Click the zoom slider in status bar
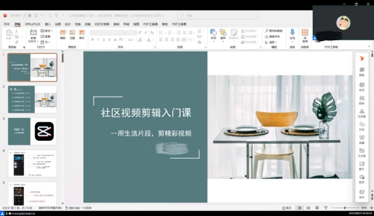Screen dimensions: 374x216 [x=344, y=208]
